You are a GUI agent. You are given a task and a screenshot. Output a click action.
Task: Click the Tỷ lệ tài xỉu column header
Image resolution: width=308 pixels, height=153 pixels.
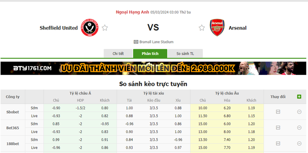coord(154,93)
